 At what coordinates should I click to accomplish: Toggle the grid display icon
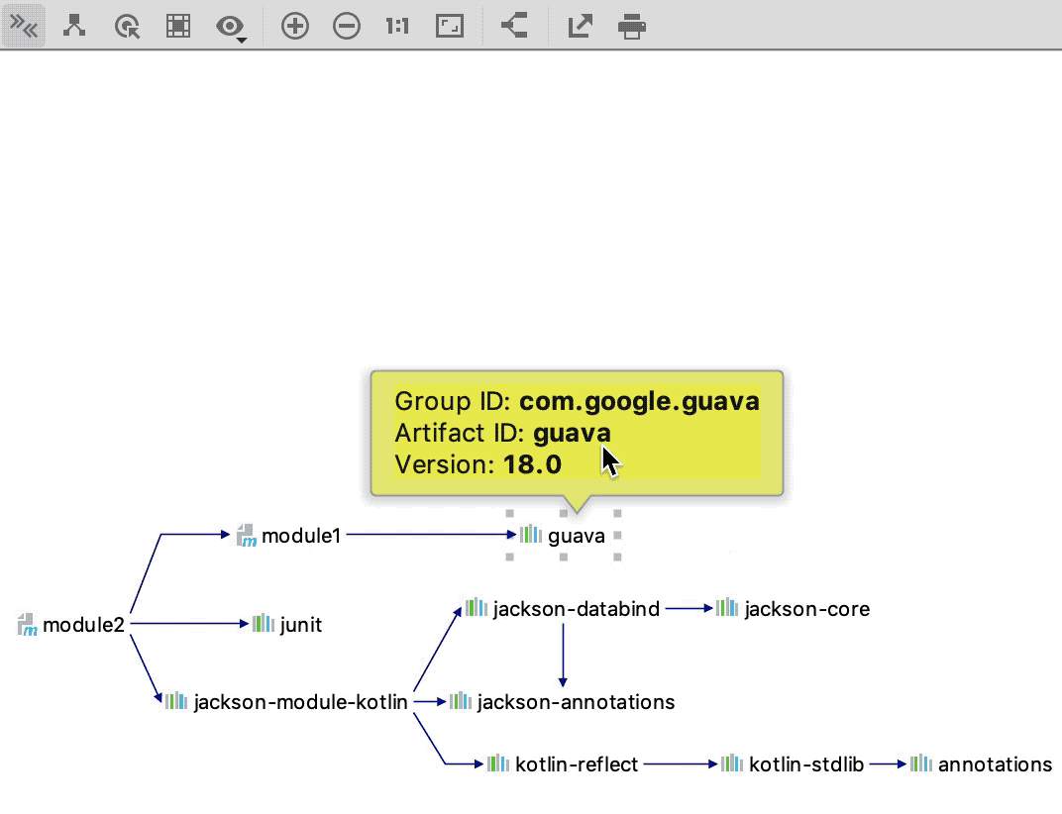pyautogui.click(x=178, y=26)
